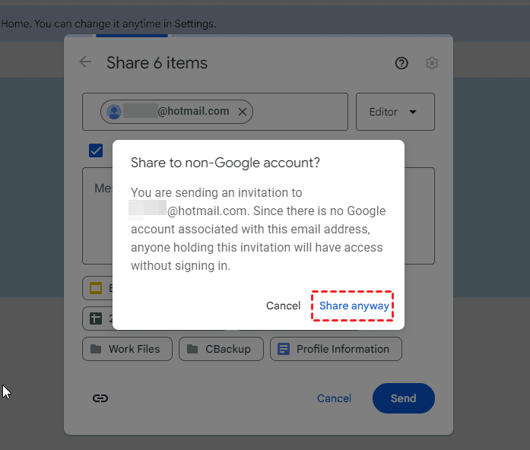Image resolution: width=530 pixels, height=450 pixels.
Task: Click the Google Docs icon on Profile Information
Action: [x=284, y=349]
